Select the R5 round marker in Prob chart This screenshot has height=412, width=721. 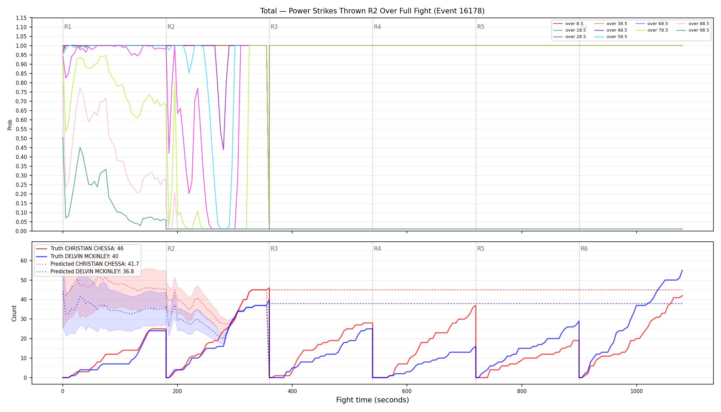tap(481, 27)
